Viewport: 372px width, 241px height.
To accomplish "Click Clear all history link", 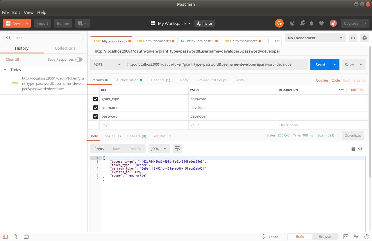I will click(x=12, y=59).
